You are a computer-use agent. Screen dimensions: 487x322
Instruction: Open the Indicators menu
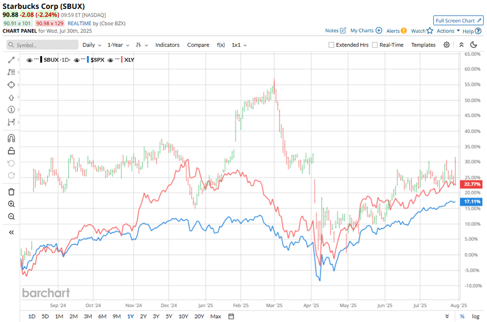point(167,45)
